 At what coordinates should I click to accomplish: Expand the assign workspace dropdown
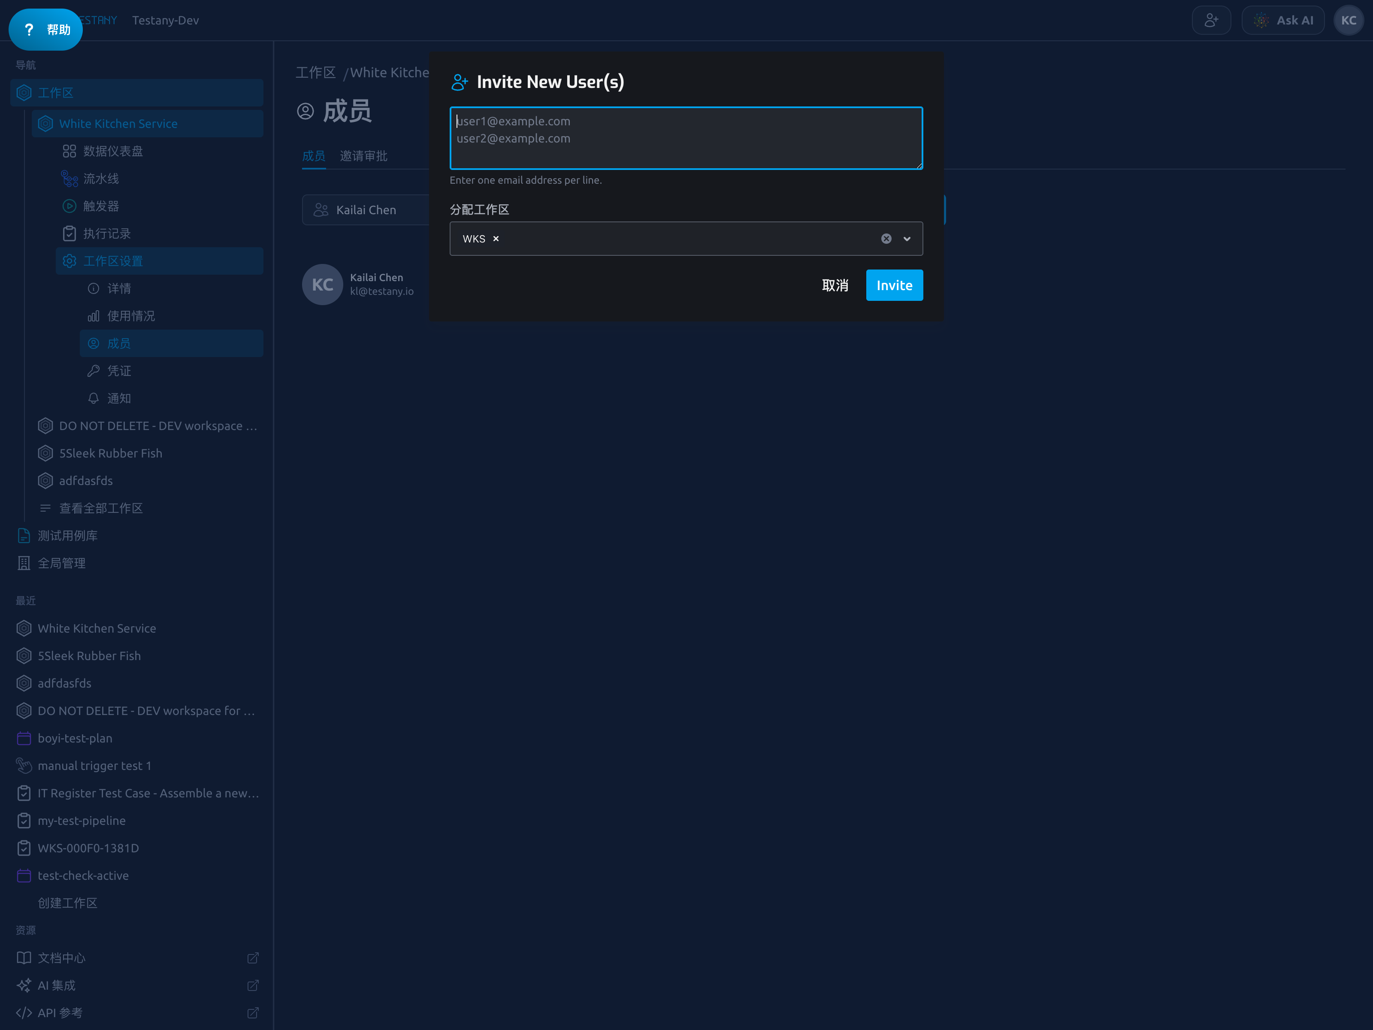click(907, 239)
